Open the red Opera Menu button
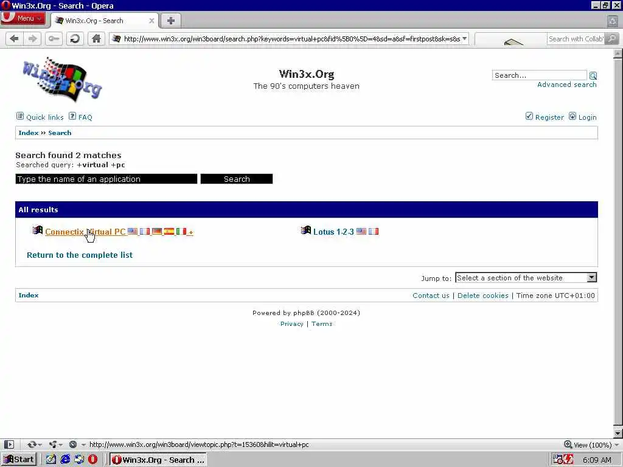Image resolution: width=623 pixels, height=467 pixels. [x=23, y=18]
